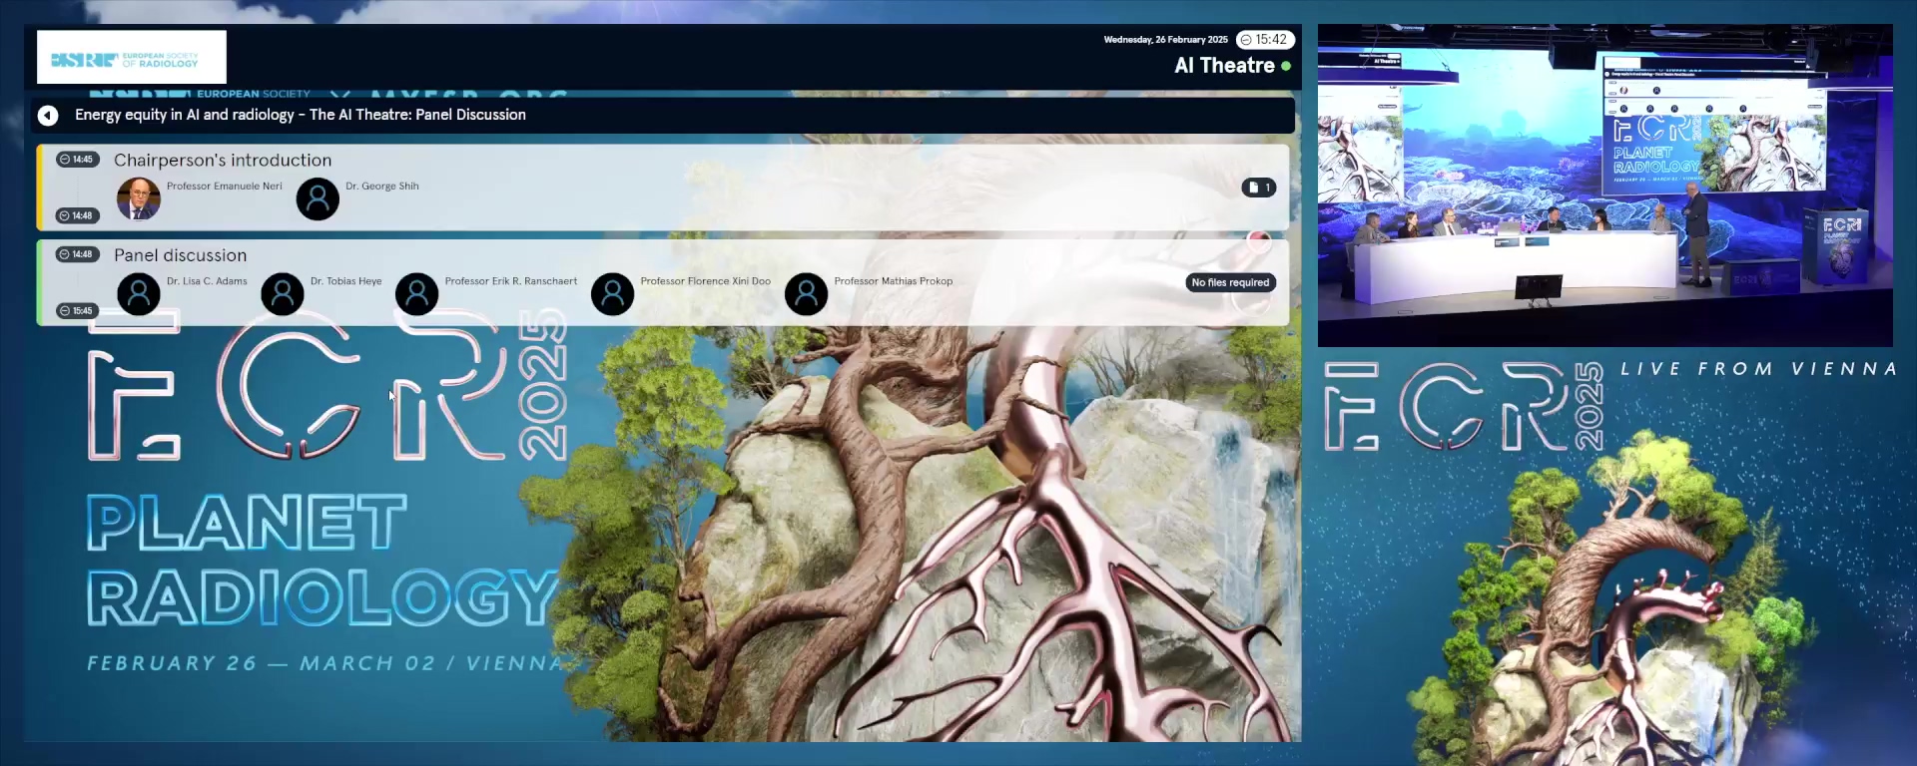Click the Professor Emanuele Neri name
Viewport: 1917px width, 766px height.
coord(225,187)
